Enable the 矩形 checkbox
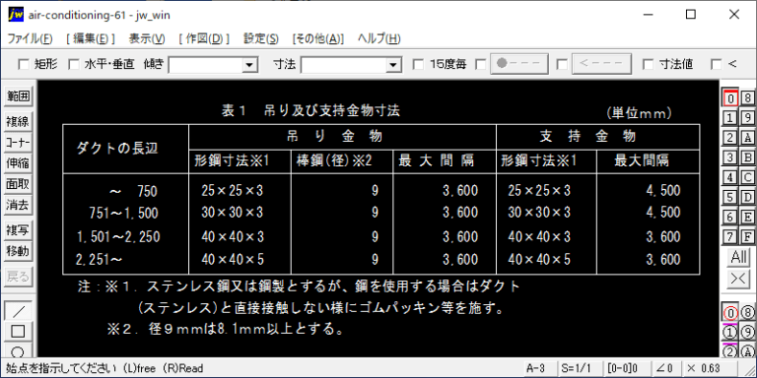The width and height of the screenshot is (757, 378). tap(23, 64)
